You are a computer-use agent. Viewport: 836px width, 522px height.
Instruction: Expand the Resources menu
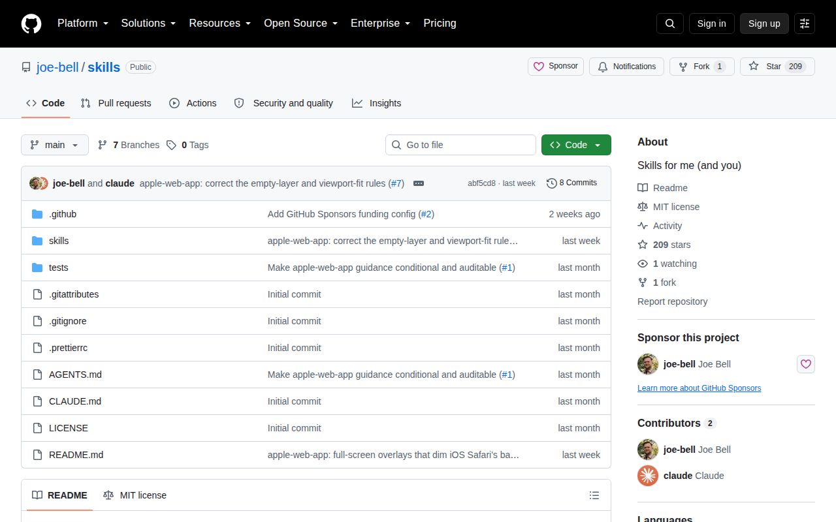220,23
